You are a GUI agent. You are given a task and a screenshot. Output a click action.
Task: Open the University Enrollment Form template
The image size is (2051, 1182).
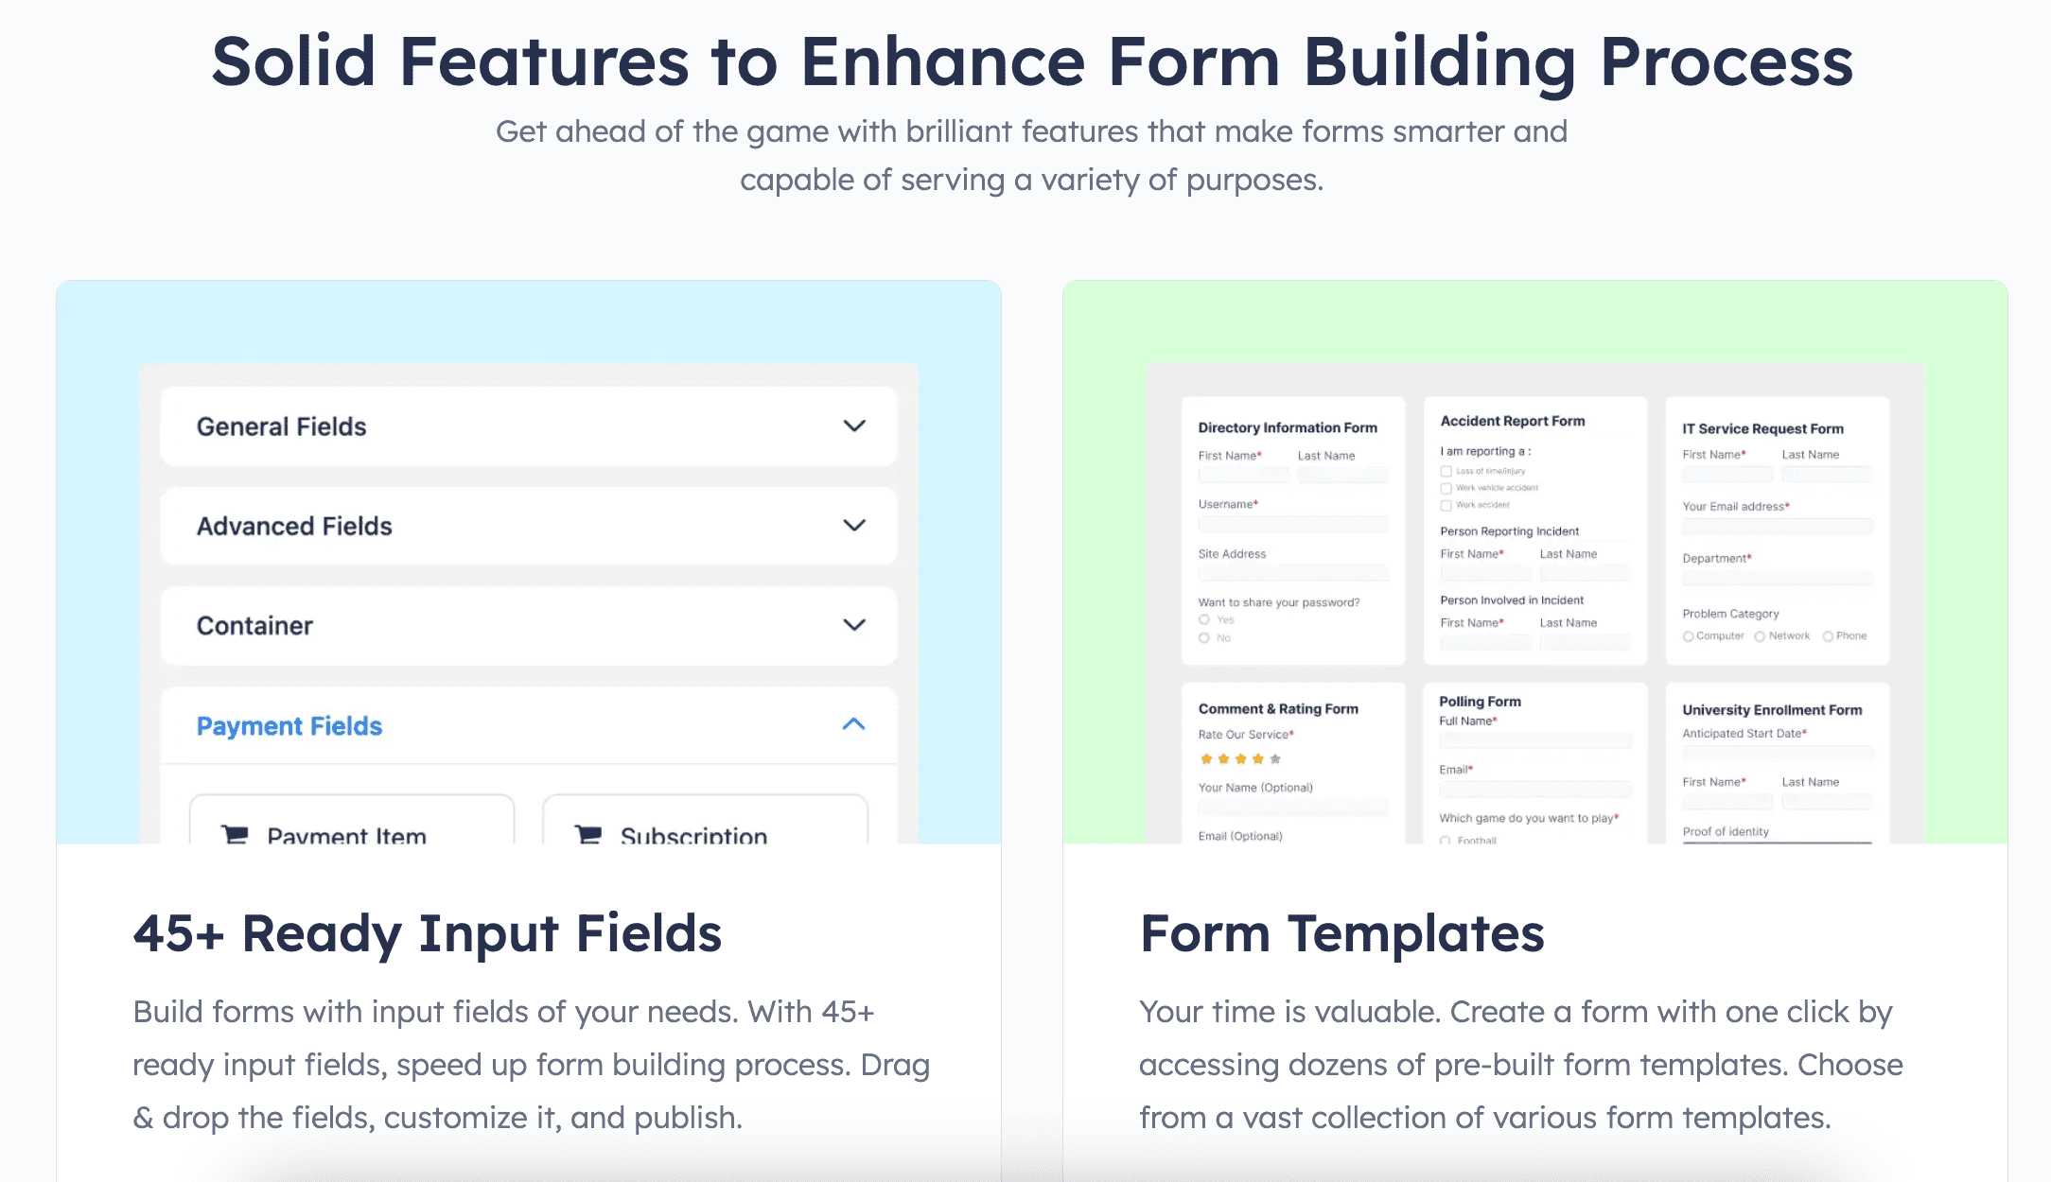click(x=1778, y=763)
